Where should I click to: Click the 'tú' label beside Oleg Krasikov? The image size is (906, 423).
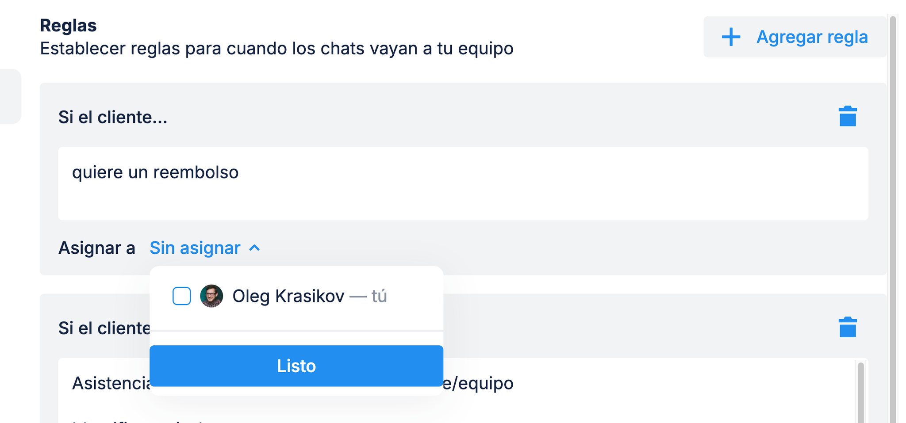[x=379, y=296]
